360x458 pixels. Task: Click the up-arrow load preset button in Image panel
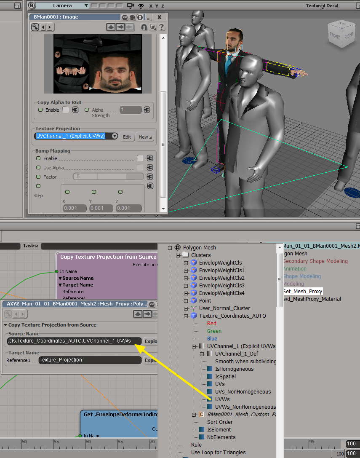pos(111,27)
